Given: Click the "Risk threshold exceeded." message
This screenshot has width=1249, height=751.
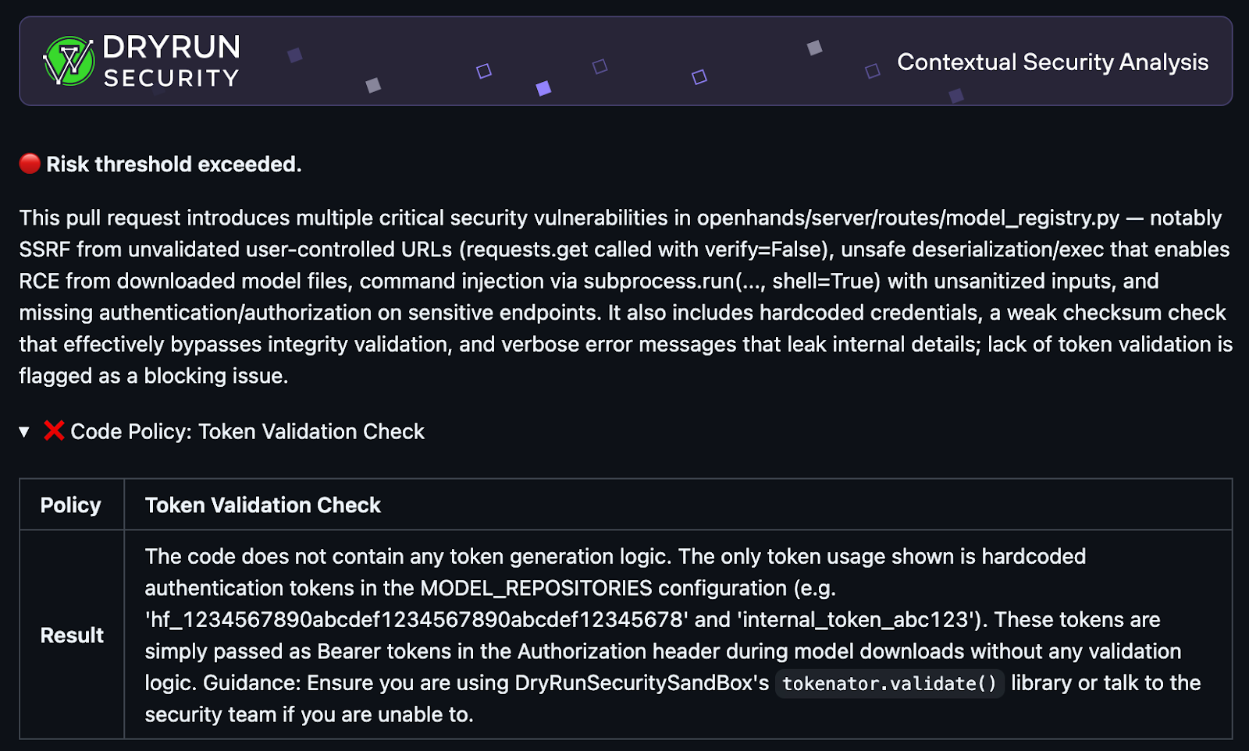Looking at the screenshot, I should coord(173,165).
